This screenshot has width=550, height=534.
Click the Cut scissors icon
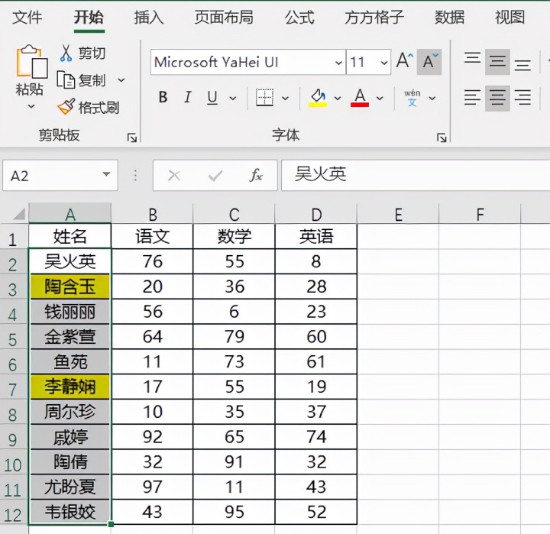[x=66, y=53]
